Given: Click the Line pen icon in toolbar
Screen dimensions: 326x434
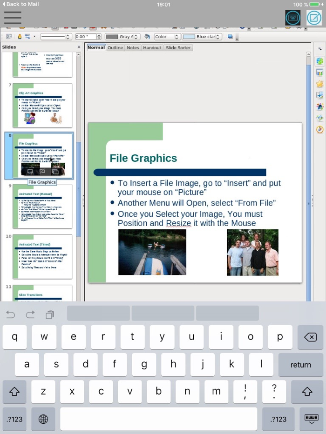Looking at the screenshot, I should pyautogui.click(x=20, y=37).
